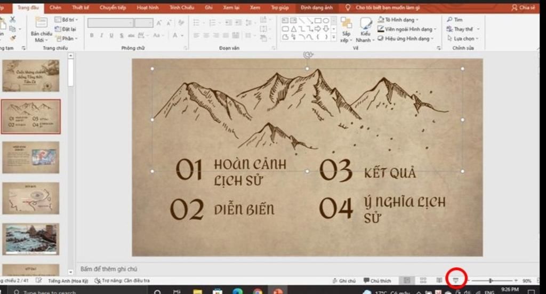The width and height of the screenshot is (546, 294).
Task: Start slide show from status bar icon
Action: (455, 281)
